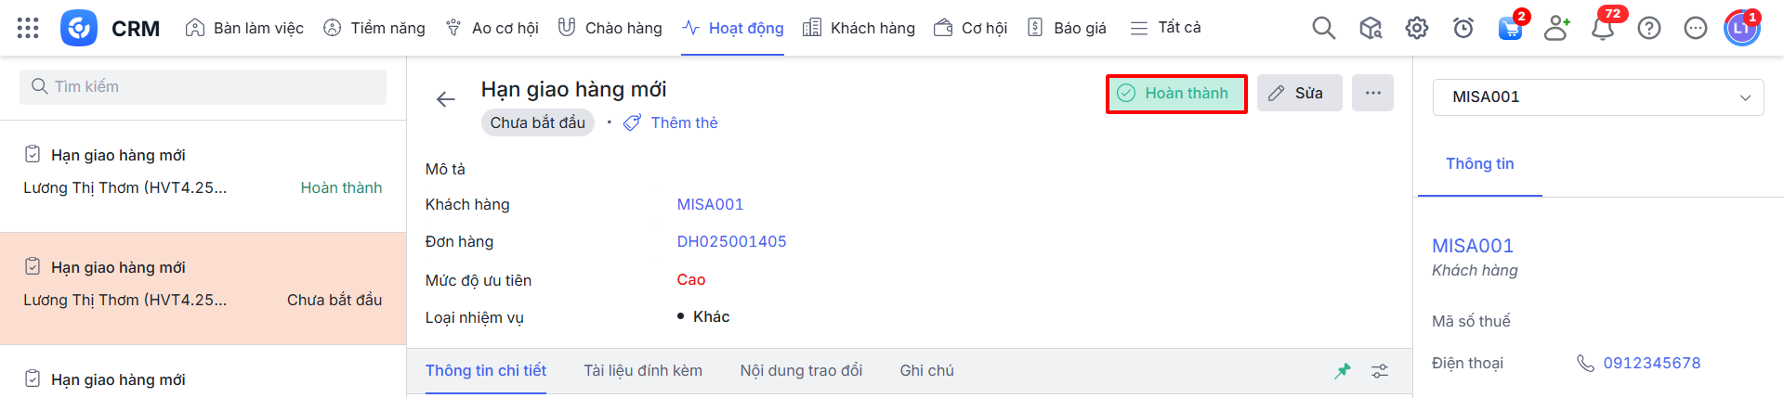Image resolution: width=1784 pixels, height=398 pixels.
Task: Open the tab display settings sliders icon
Action: [x=1380, y=371]
